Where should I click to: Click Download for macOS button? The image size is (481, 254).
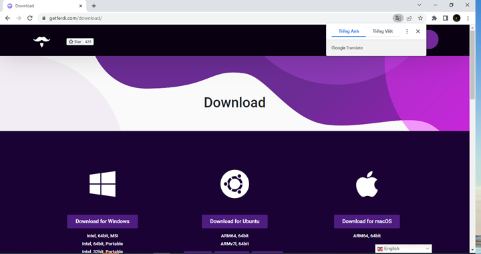tap(367, 221)
